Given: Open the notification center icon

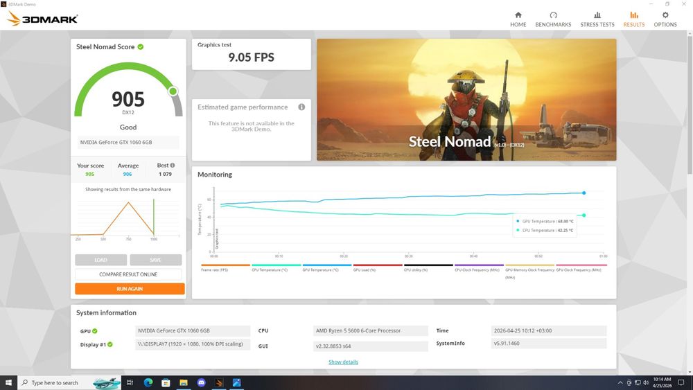Looking at the screenshot, I should pos(681,382).
